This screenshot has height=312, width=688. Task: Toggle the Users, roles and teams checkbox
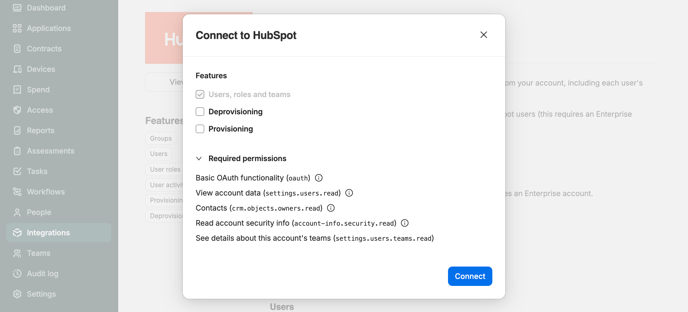click(x=200, y=94)
